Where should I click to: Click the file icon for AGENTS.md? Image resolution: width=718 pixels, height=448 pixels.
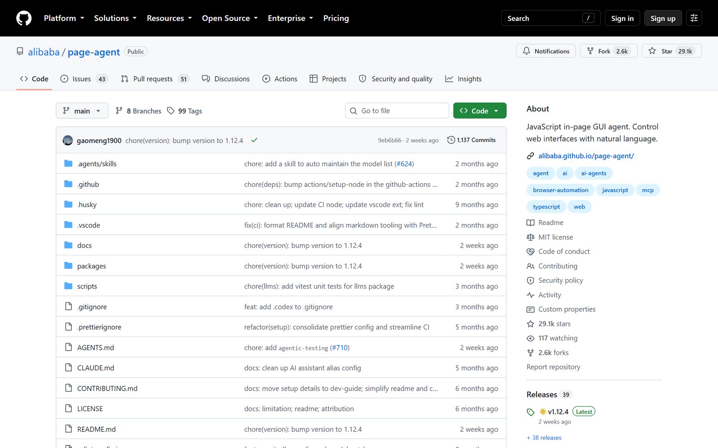point(68,347)
